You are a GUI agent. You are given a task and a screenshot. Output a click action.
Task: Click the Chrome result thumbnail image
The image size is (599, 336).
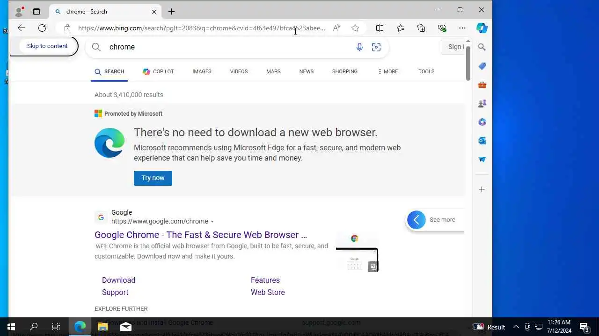coord(357,252)
